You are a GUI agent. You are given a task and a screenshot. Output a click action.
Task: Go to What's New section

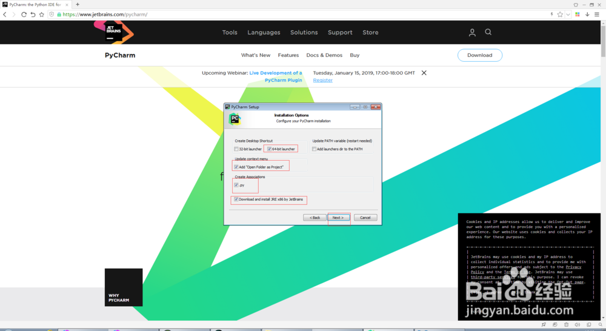[256, 55]
